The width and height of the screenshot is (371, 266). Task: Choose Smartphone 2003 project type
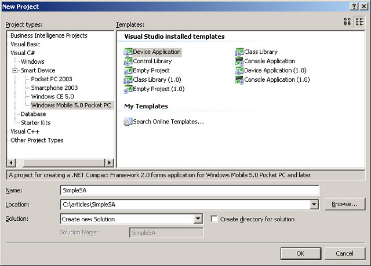click(x=54, y=88)
